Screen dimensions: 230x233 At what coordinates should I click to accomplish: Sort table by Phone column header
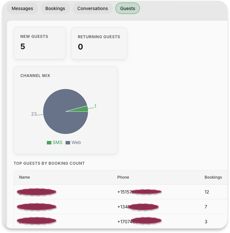(123, 177)
